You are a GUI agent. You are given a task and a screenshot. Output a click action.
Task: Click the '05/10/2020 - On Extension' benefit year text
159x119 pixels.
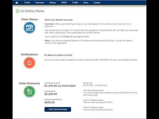click(95, 85)
